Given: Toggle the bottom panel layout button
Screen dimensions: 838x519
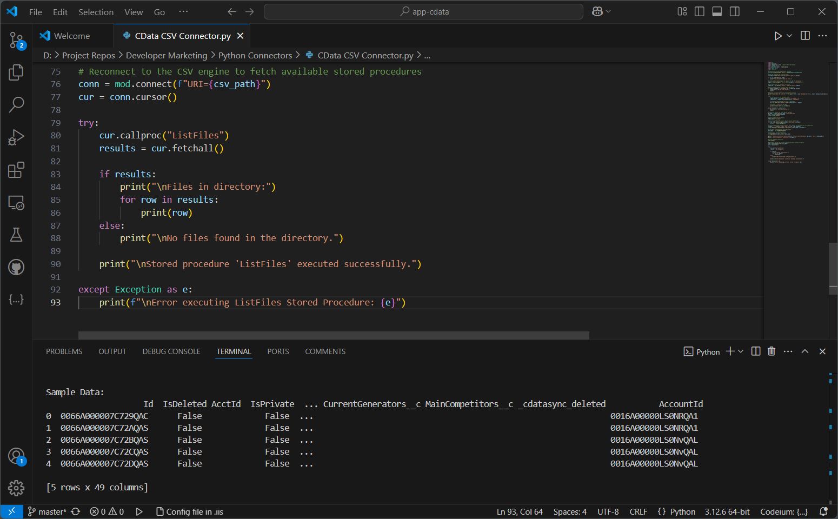Looking at the screenshot, I should (x=717, y=11).
